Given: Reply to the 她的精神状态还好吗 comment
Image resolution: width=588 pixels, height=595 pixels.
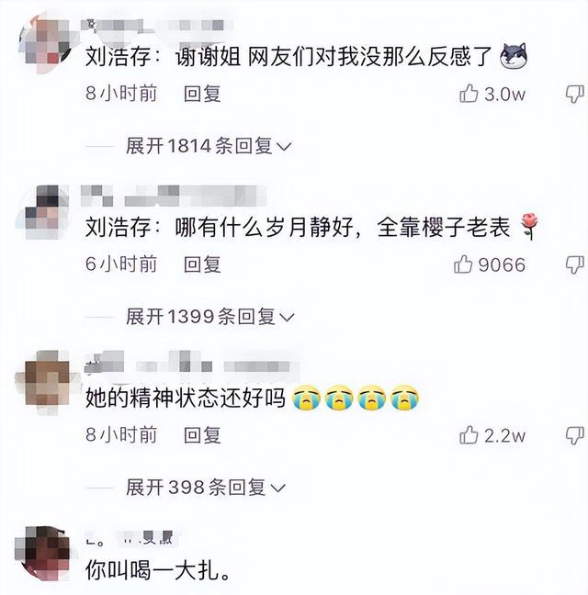Looking at the screenshot, I should [x=202, y=434].
